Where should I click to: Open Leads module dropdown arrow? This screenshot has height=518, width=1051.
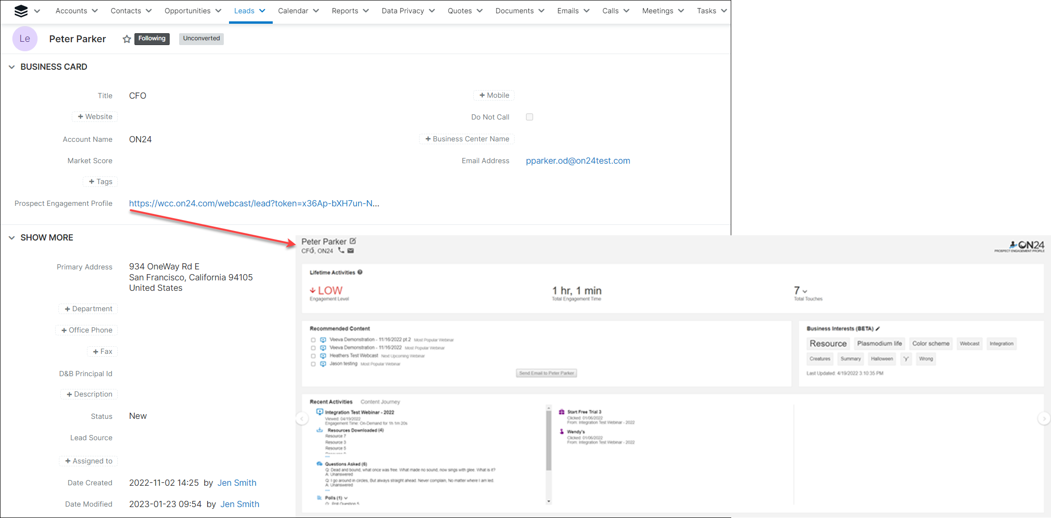(x=262, y=10)
